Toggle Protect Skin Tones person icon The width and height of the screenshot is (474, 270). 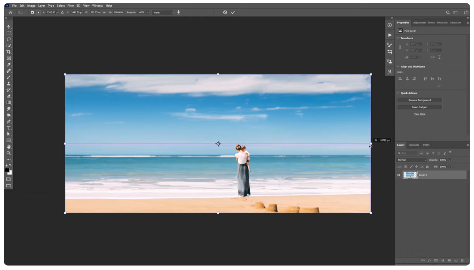179,12
